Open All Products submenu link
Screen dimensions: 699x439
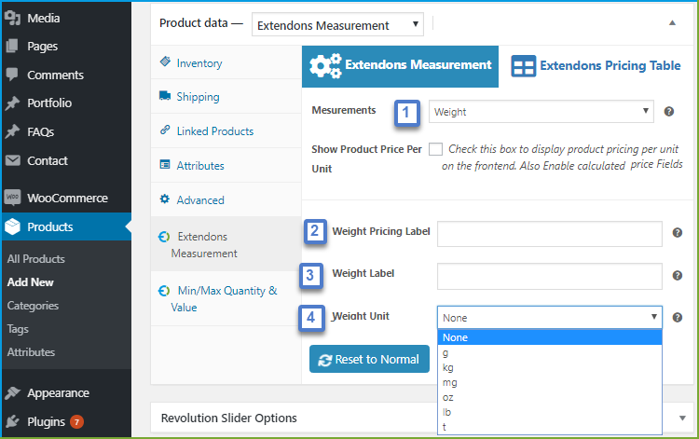[35, 258]
